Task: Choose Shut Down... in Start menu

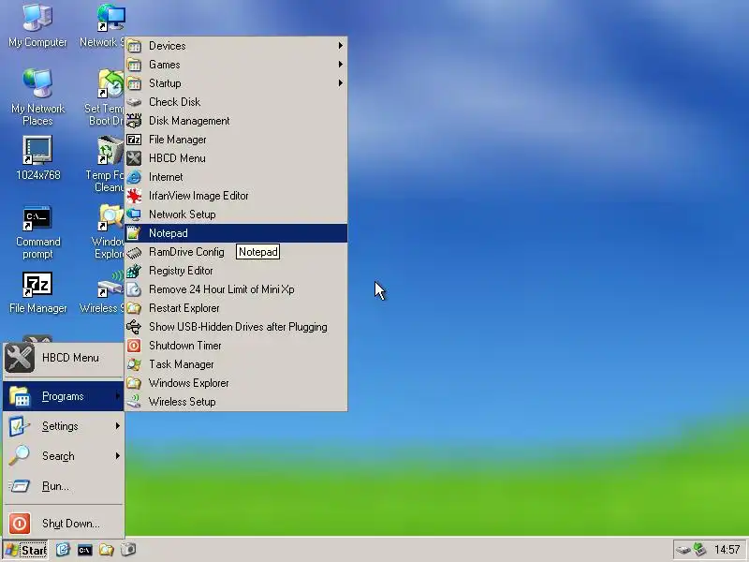Action: coord(64,524)
